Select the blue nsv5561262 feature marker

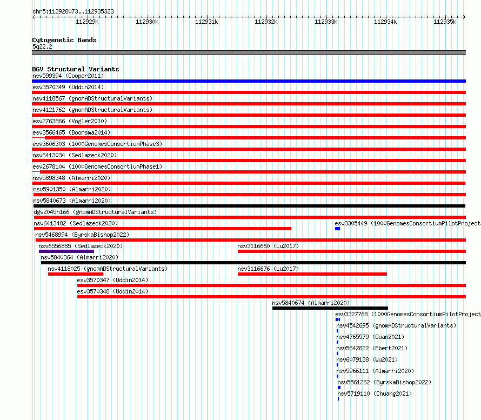pyautogui.click(x=339, y=388)
